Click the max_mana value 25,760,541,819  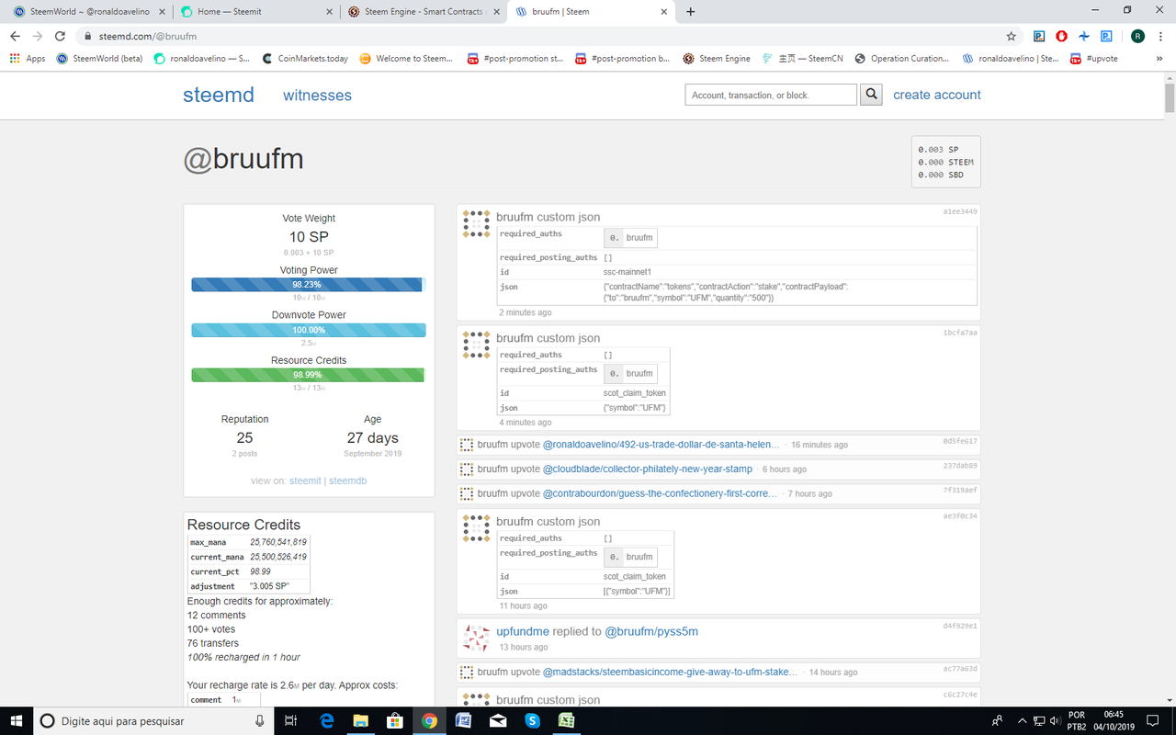[x=278, y=542]
